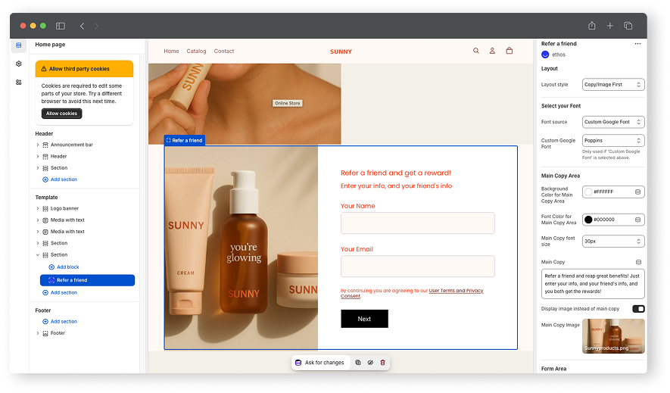Open the Font source dropdown

pyautogui.click(x=613, y=122)
